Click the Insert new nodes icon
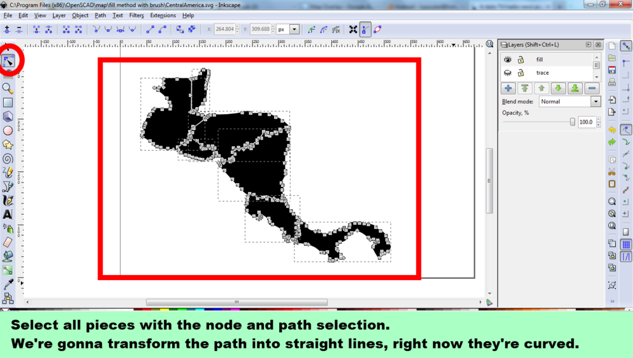 [x=8, y=29]
